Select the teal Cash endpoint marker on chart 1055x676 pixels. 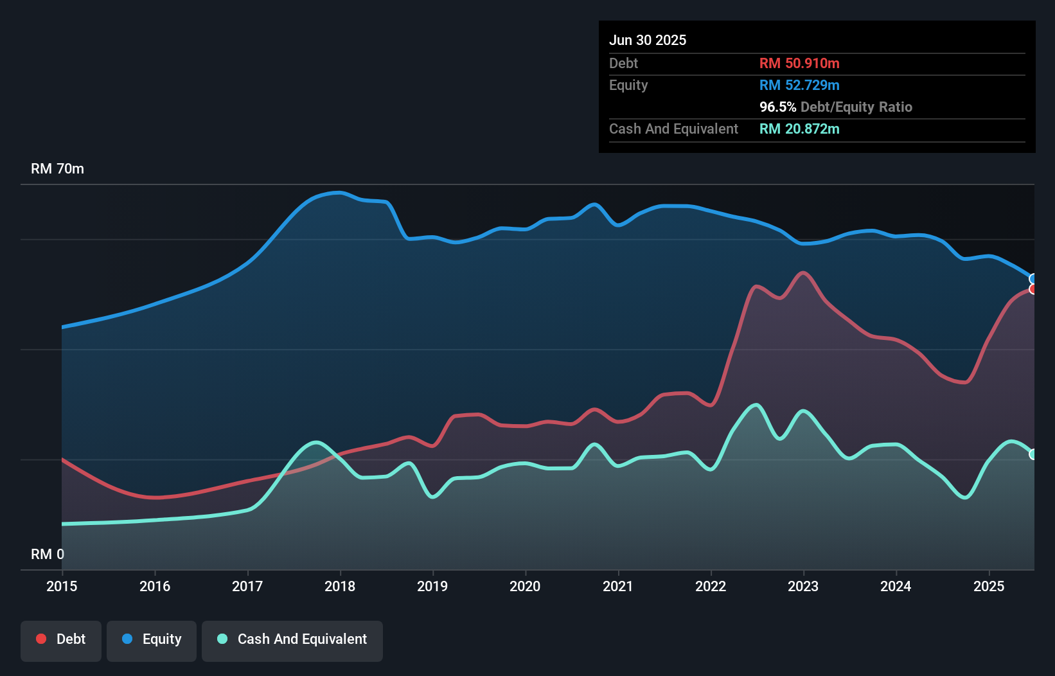coord(1033,454)
